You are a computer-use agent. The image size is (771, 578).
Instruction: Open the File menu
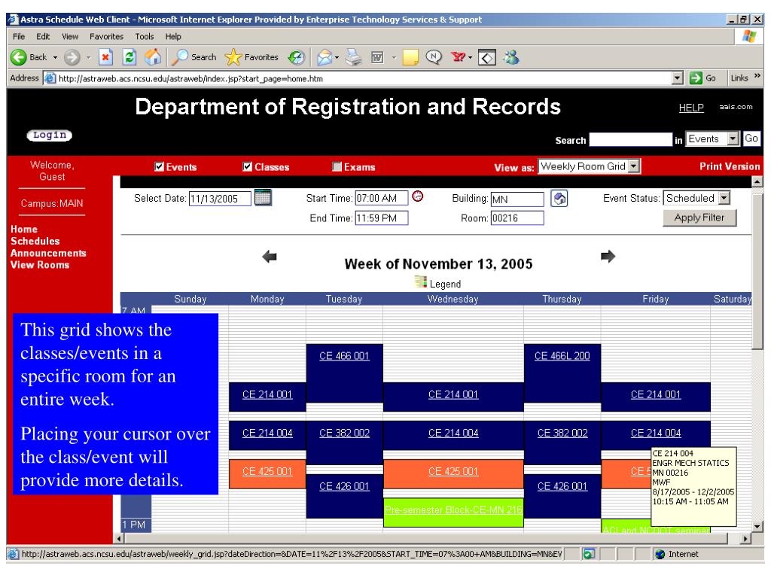19,36
